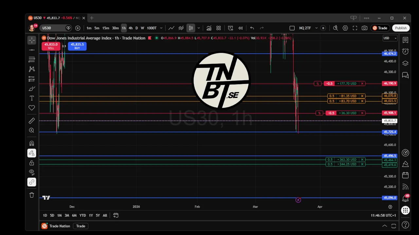This screenshot has height=235, width=419.
Task: Click the red SELL 45,833.0 button
Action: coord(51,46)
